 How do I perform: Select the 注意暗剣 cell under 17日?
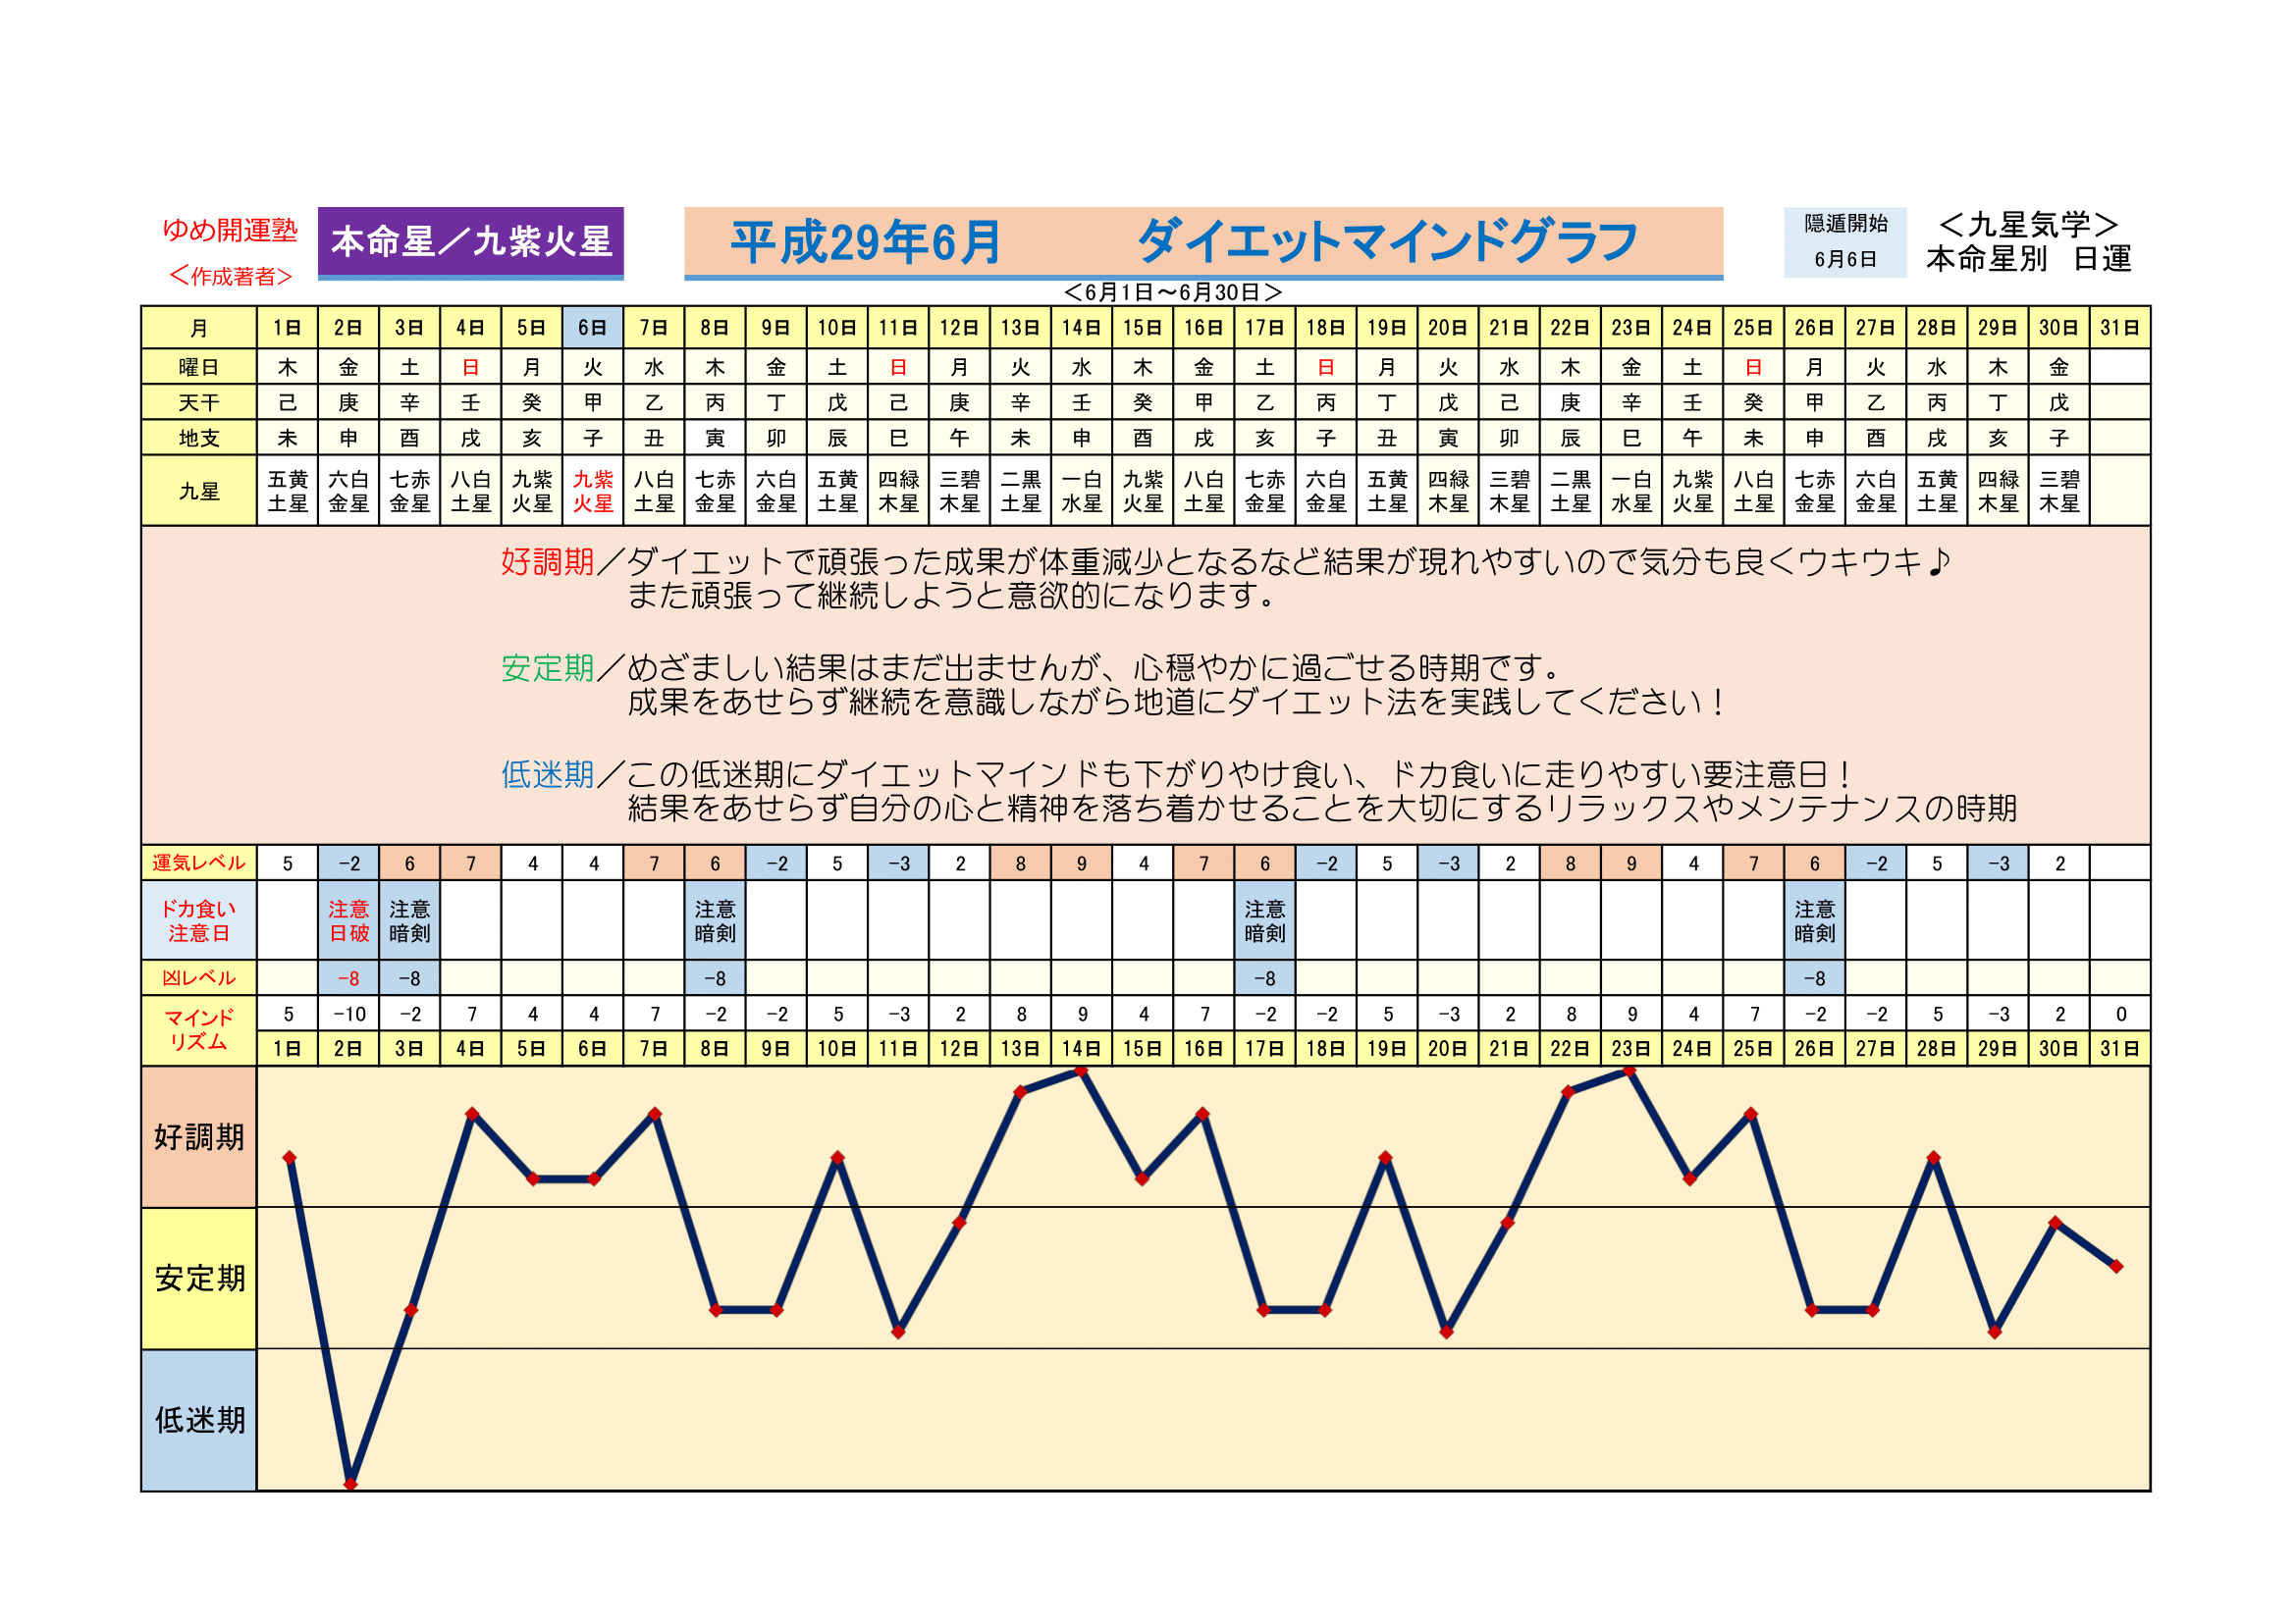click(x=1264, y=920)
